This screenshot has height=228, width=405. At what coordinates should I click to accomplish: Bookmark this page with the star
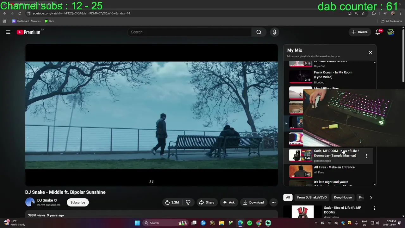pyautogui.click(x=363, y=13)
